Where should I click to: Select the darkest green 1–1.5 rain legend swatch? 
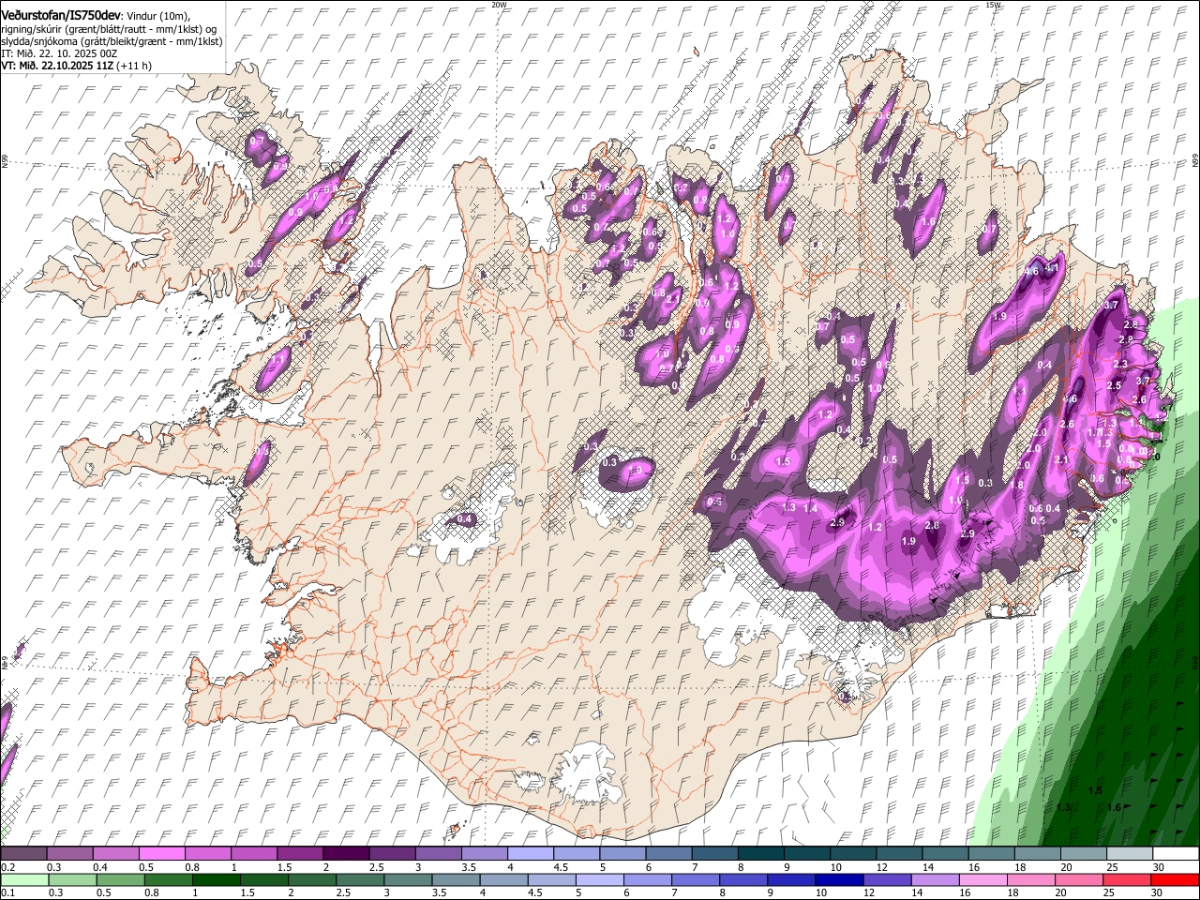coord(216,879)
